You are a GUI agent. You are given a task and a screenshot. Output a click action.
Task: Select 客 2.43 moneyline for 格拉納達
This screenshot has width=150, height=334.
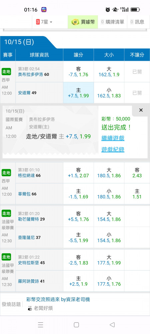(137, 173)
